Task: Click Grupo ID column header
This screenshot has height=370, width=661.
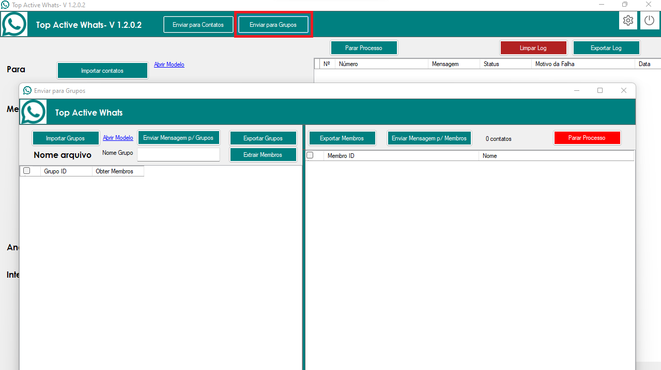Action: pyautogui.click(x=66, y=171)
